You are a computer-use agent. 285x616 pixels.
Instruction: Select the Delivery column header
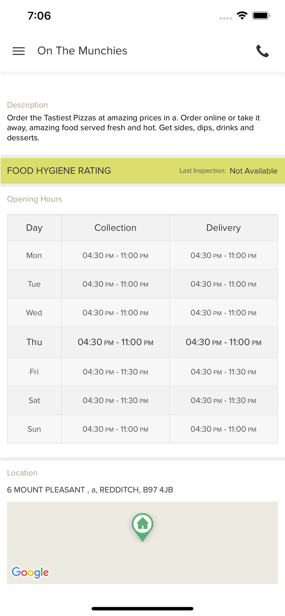[223, 228]
